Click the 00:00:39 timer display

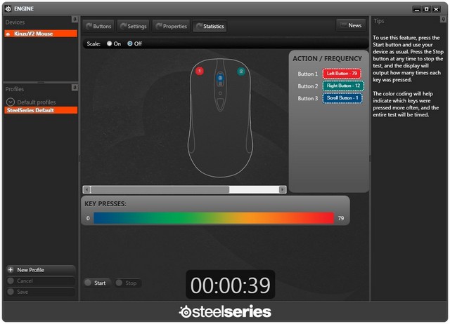[x=231, y=285]
